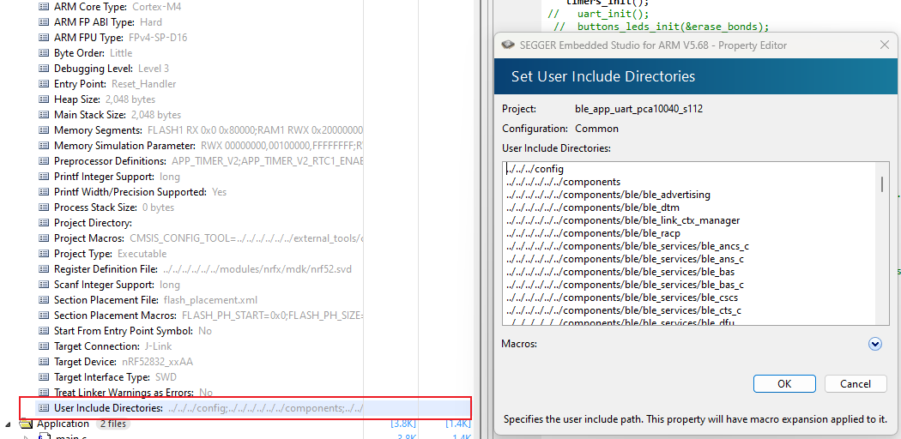Select the ../../../config include path line
The image size is (901, 439).
535,169
